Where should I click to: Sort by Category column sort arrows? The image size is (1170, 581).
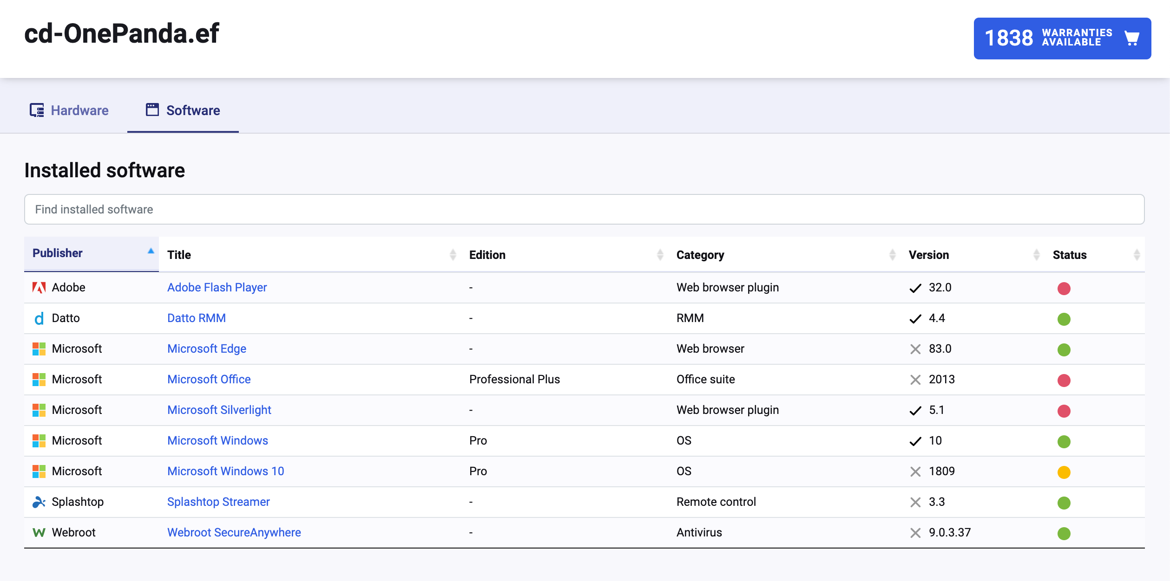click(892, 255)
